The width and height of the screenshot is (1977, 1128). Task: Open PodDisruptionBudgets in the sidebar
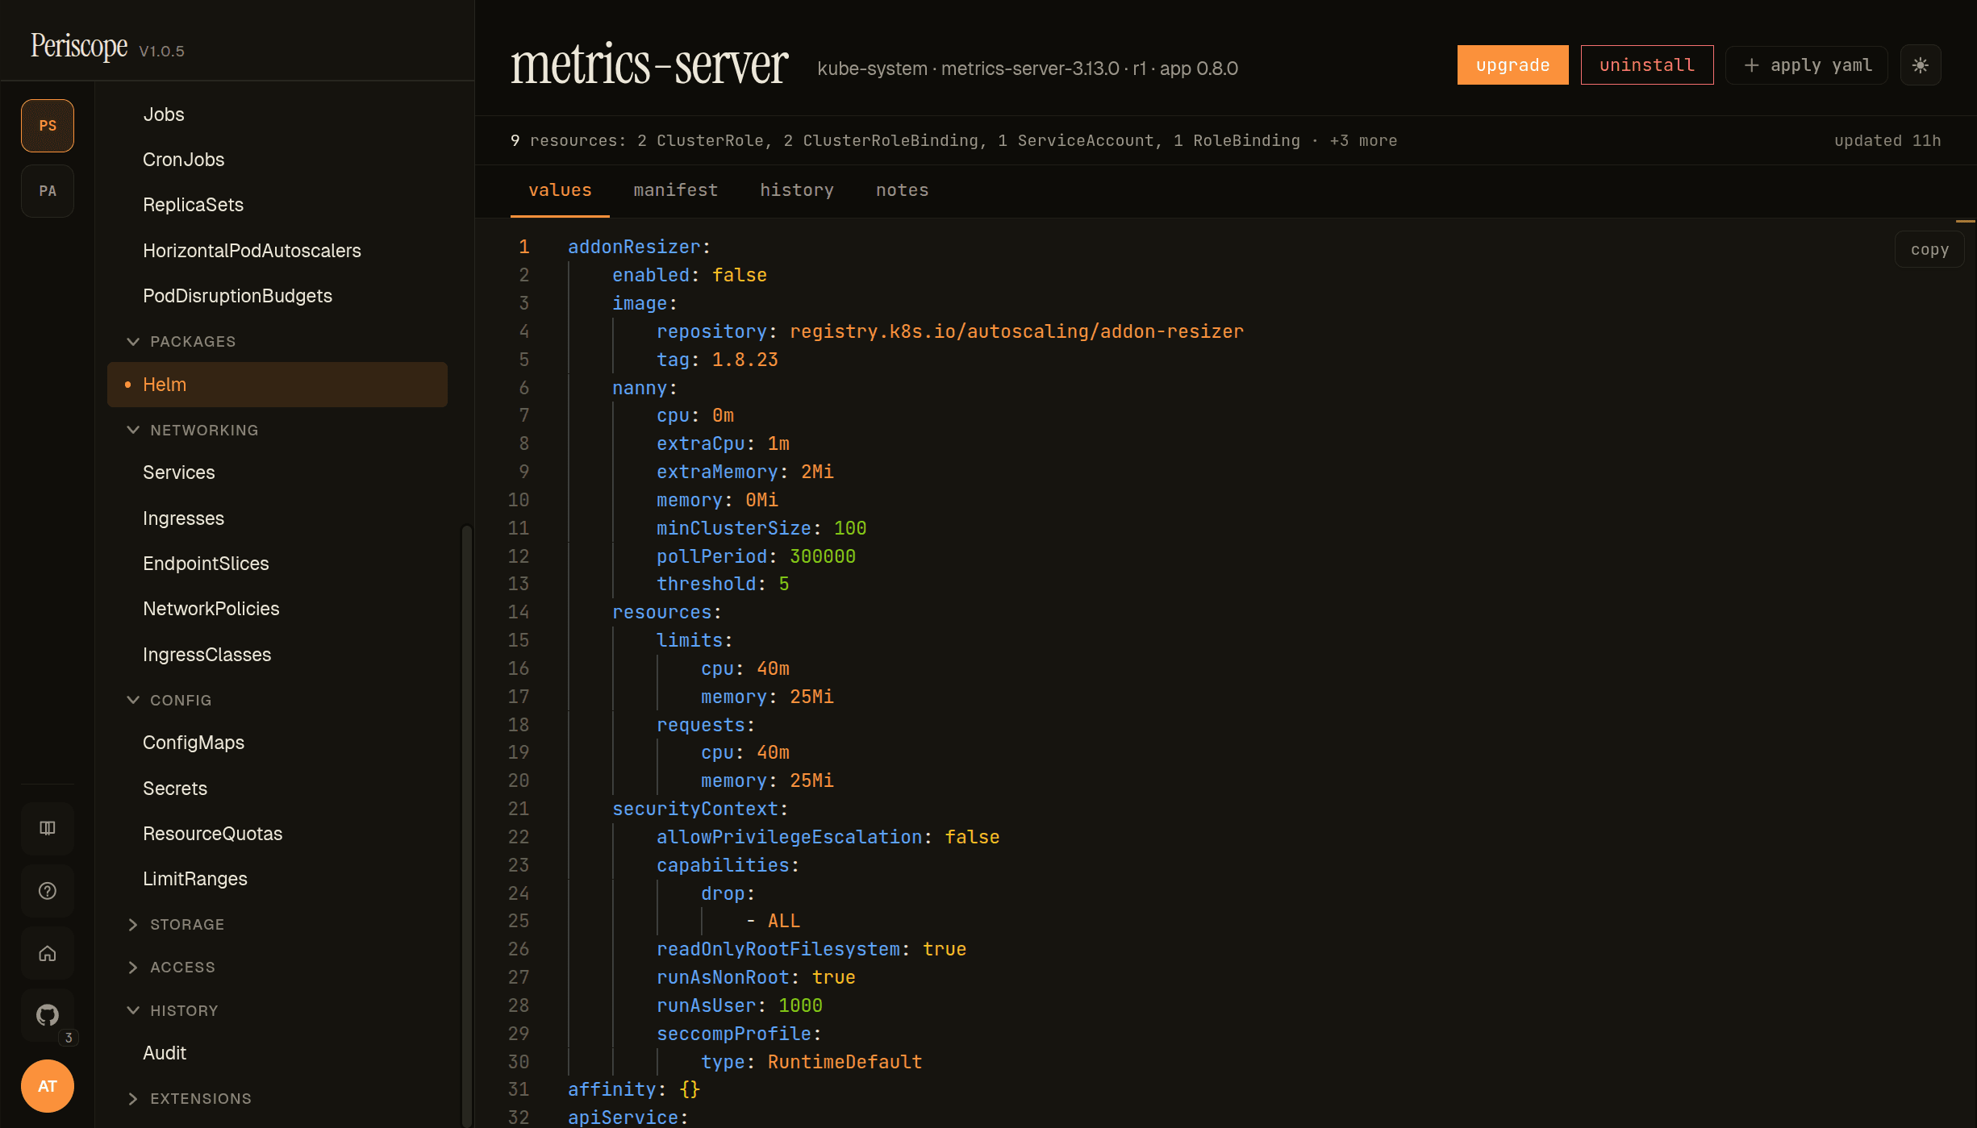click(x=277, y=296)
